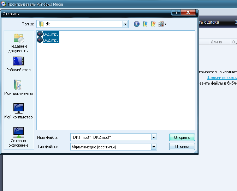Image resolution: width=237 pixels, height=191 pixels.
Task: Open Мои документы in the places bar
Action: pyautogui.click(x=18, y=87)
